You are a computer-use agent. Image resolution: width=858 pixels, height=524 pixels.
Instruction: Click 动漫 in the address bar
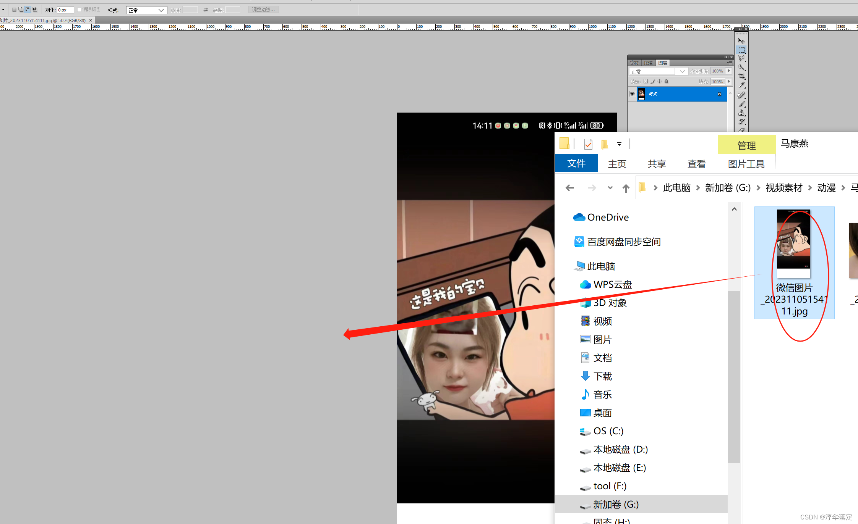[826, 188]
